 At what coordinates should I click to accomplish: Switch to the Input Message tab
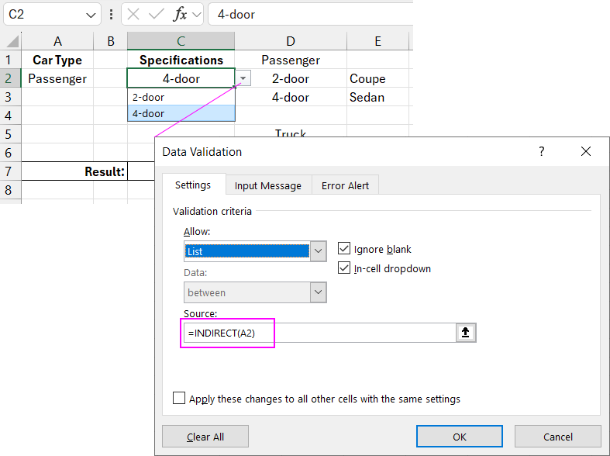(268, 185)
